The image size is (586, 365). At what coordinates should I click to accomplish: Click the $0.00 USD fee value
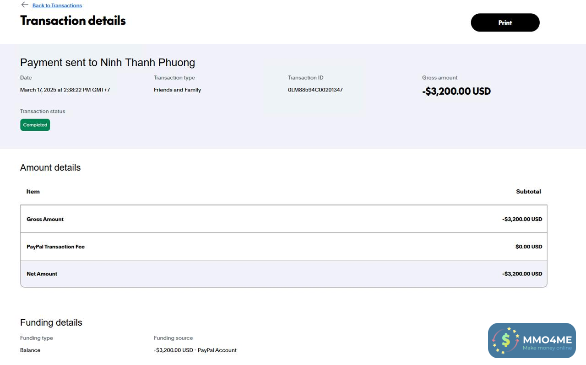[x=528, y=247]
